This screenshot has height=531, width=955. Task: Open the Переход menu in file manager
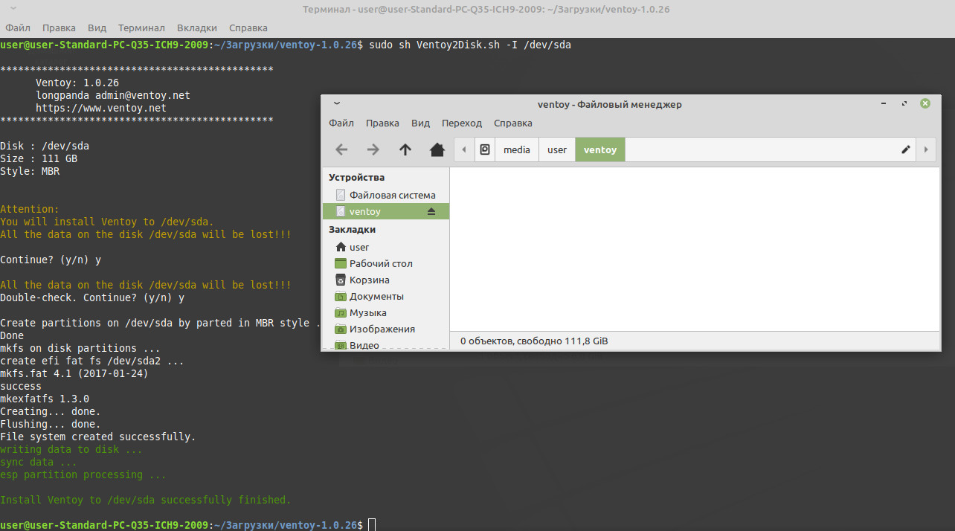point(461,123)
